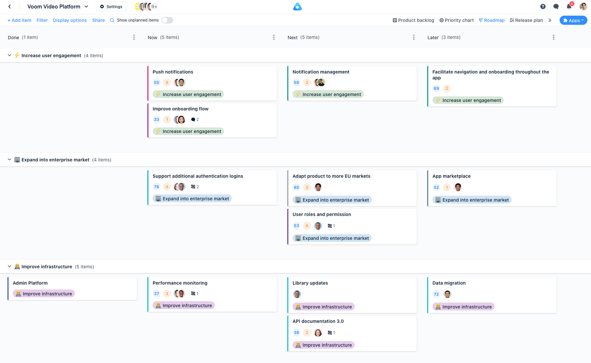
Task: Open the Data migration card
Action: 492,295
